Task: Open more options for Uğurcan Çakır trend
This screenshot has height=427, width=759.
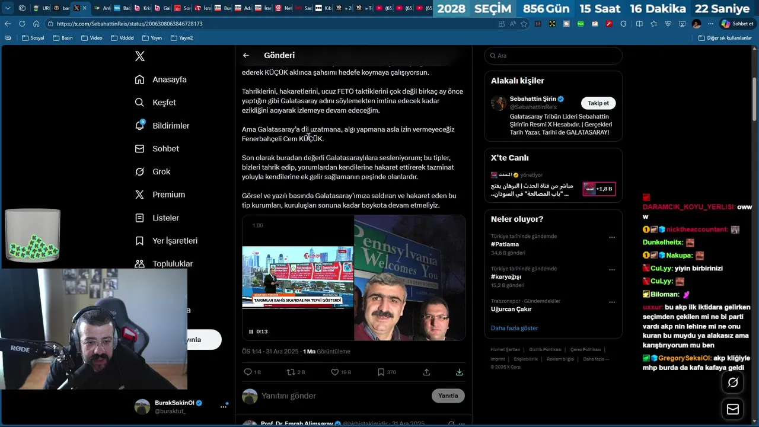Action: [x=612, y=302]
